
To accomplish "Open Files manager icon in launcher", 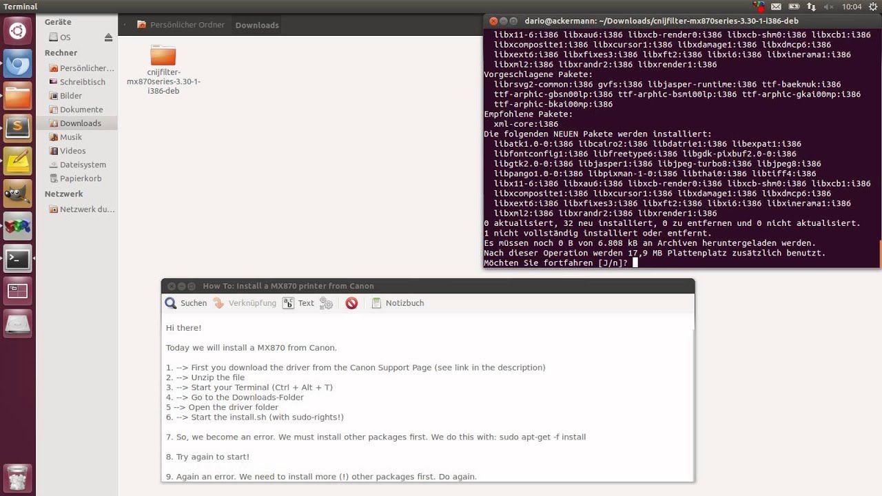I will pyautogui.click(x=18, y=96).
